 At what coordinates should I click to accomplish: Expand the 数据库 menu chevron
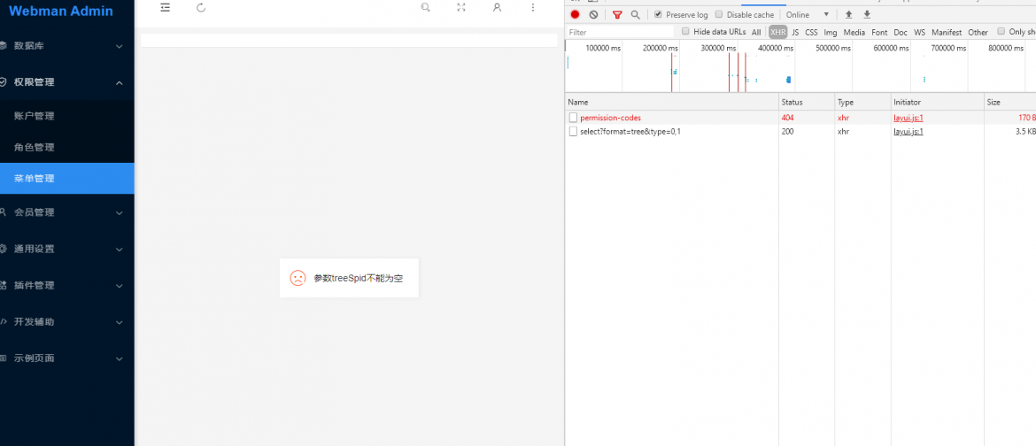(120, 46)
